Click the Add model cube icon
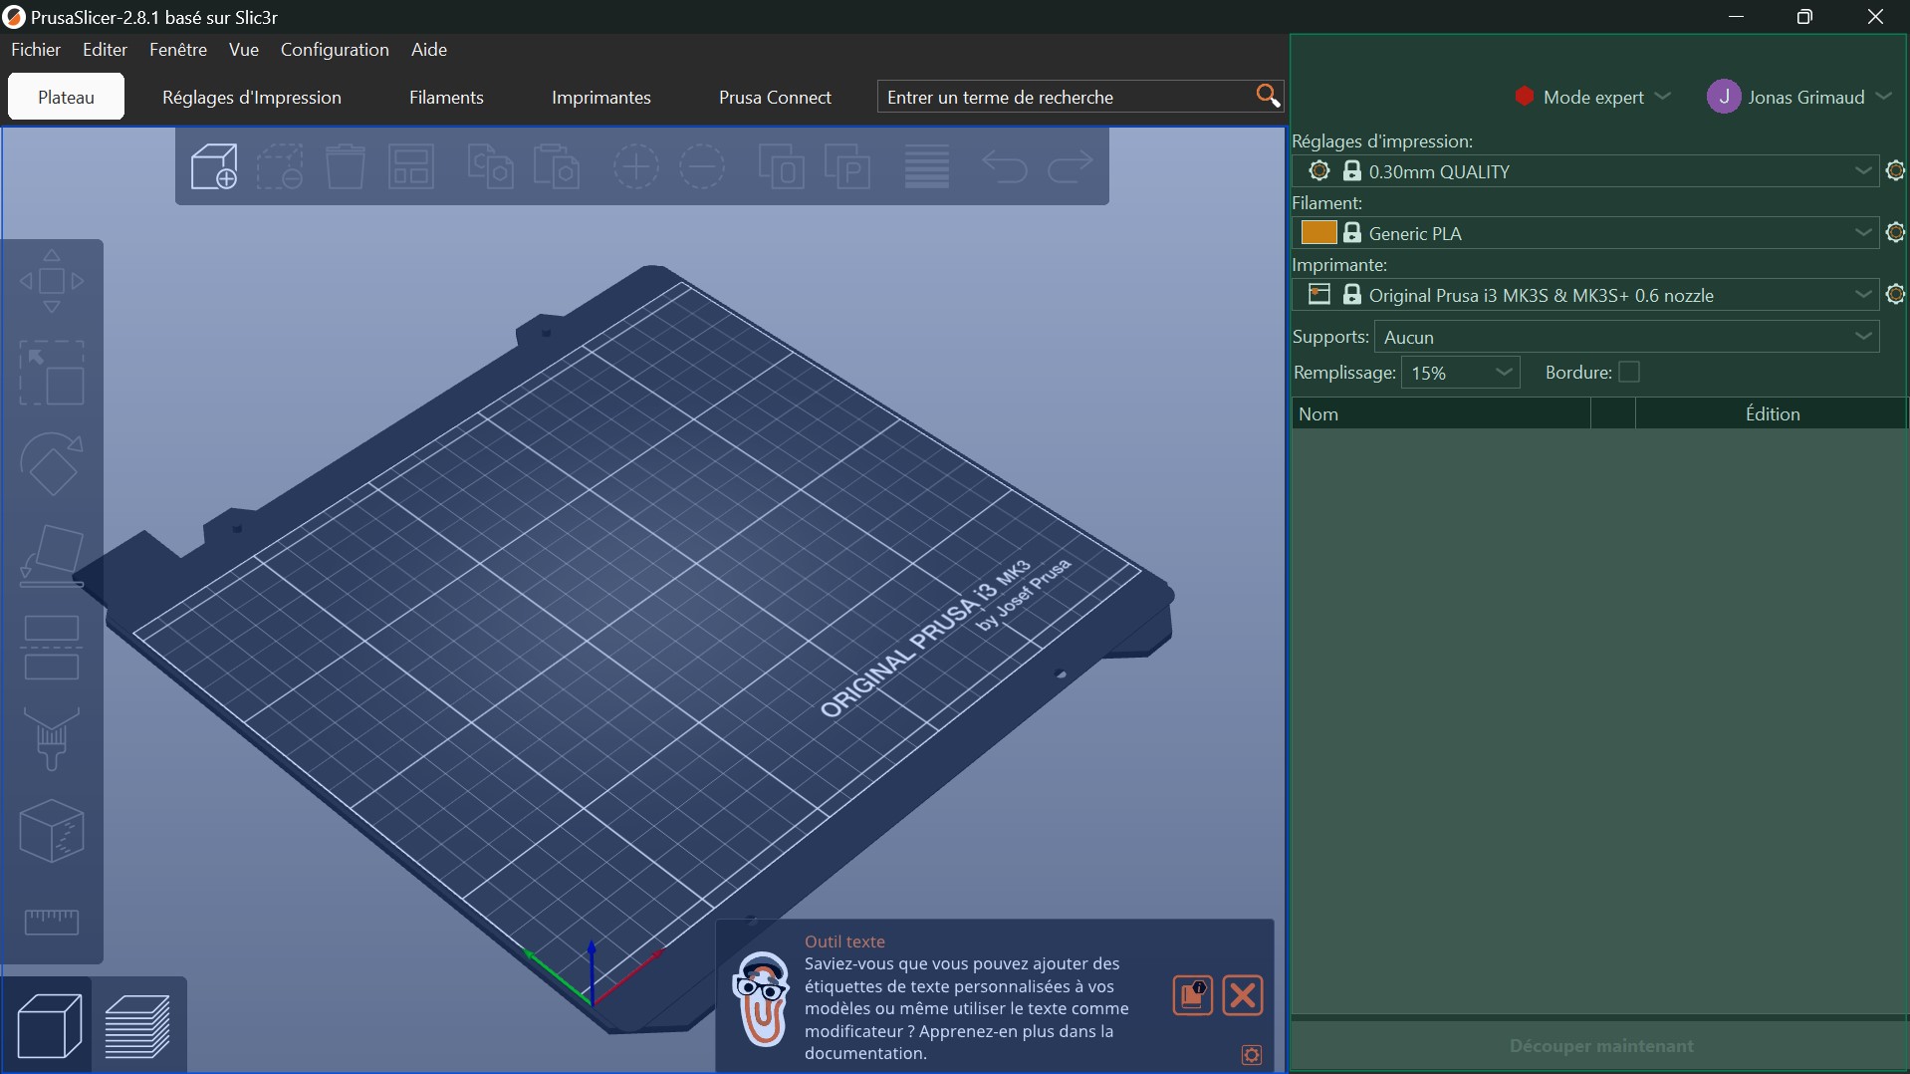The width and height of the screenshot is (1910, 1074). (214, 165)
